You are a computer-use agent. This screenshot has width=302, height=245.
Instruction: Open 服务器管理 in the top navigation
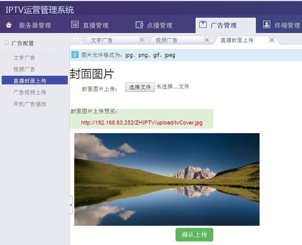point(35,25)
